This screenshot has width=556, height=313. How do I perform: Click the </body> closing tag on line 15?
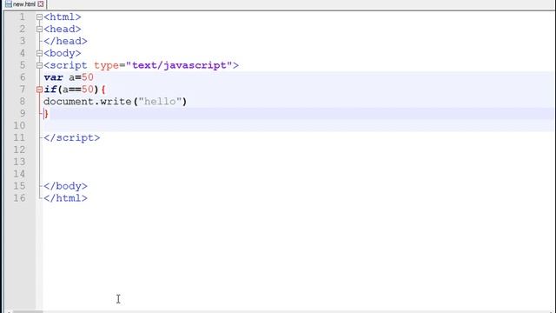point(65,186)
